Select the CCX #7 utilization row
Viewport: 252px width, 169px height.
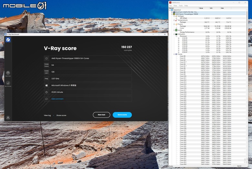(x=207, y=52)
